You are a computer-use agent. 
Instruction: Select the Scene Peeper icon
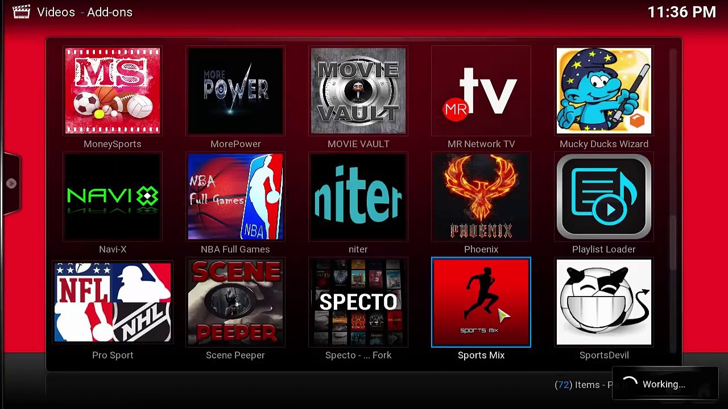click(235, 302)
